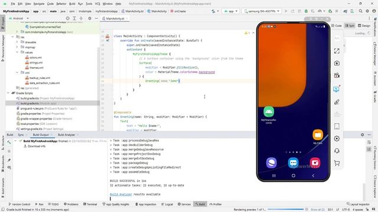
Task: Open the Build Analyzer tab
Action: click(x=66, y=135)
